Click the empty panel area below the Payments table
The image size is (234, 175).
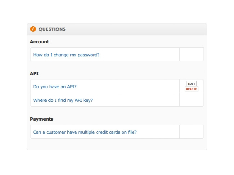(117, 144)
